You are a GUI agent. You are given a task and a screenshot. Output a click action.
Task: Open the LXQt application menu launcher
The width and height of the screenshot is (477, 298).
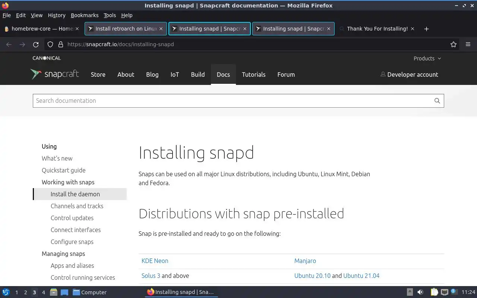click(6, 292)
